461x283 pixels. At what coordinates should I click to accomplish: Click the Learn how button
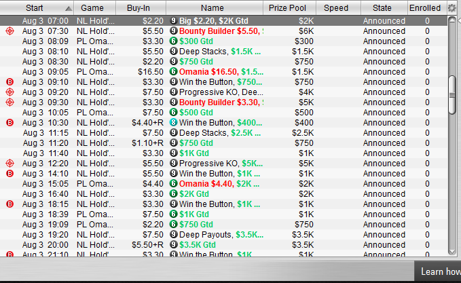tap(438, 271)
